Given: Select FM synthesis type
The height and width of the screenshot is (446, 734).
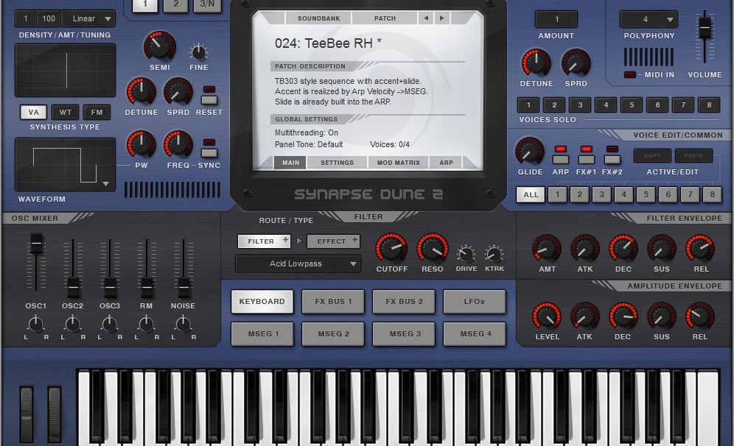Looking at the screenshot, I should pos(97,112).
